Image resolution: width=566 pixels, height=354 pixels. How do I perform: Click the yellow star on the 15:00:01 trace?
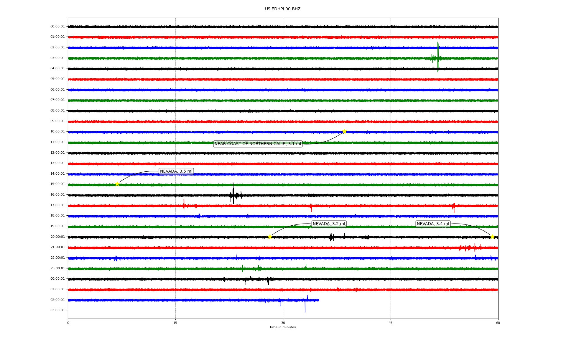pyautogui.click(x=117, y=184)
